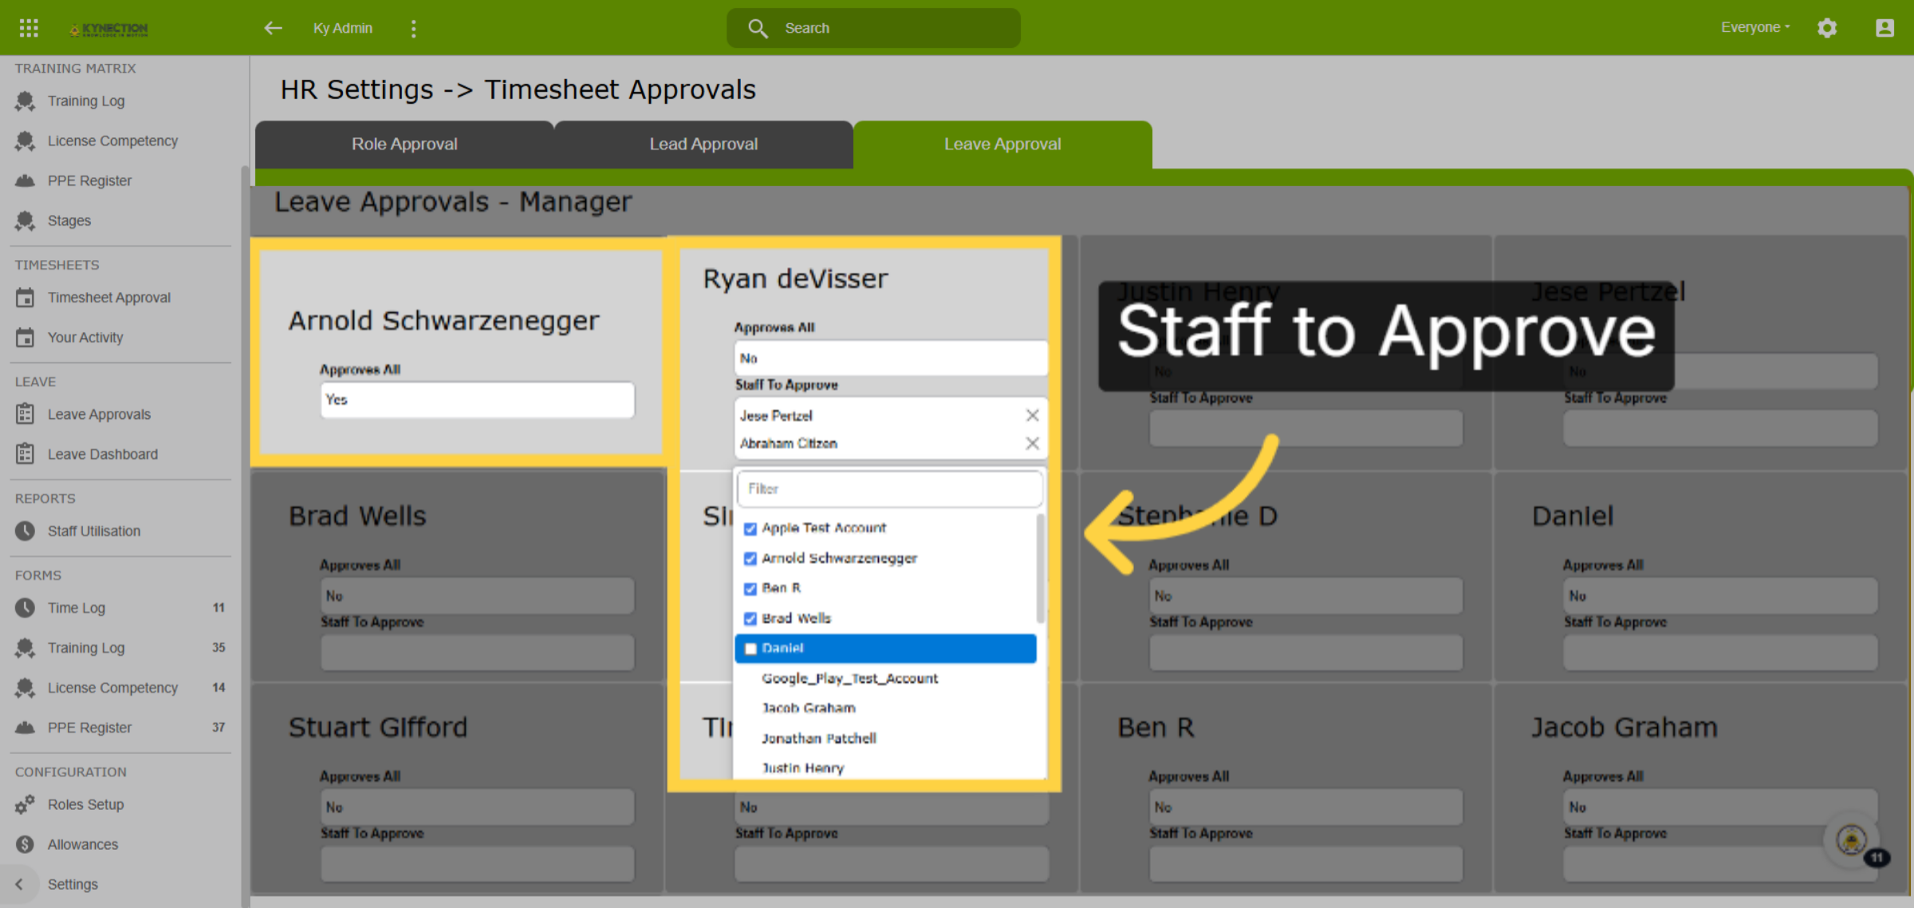The width and height of the screenshot is (1914, 908).
Task: Select Jonathan Patchell in the staff list
Action: tap(818, 738)
